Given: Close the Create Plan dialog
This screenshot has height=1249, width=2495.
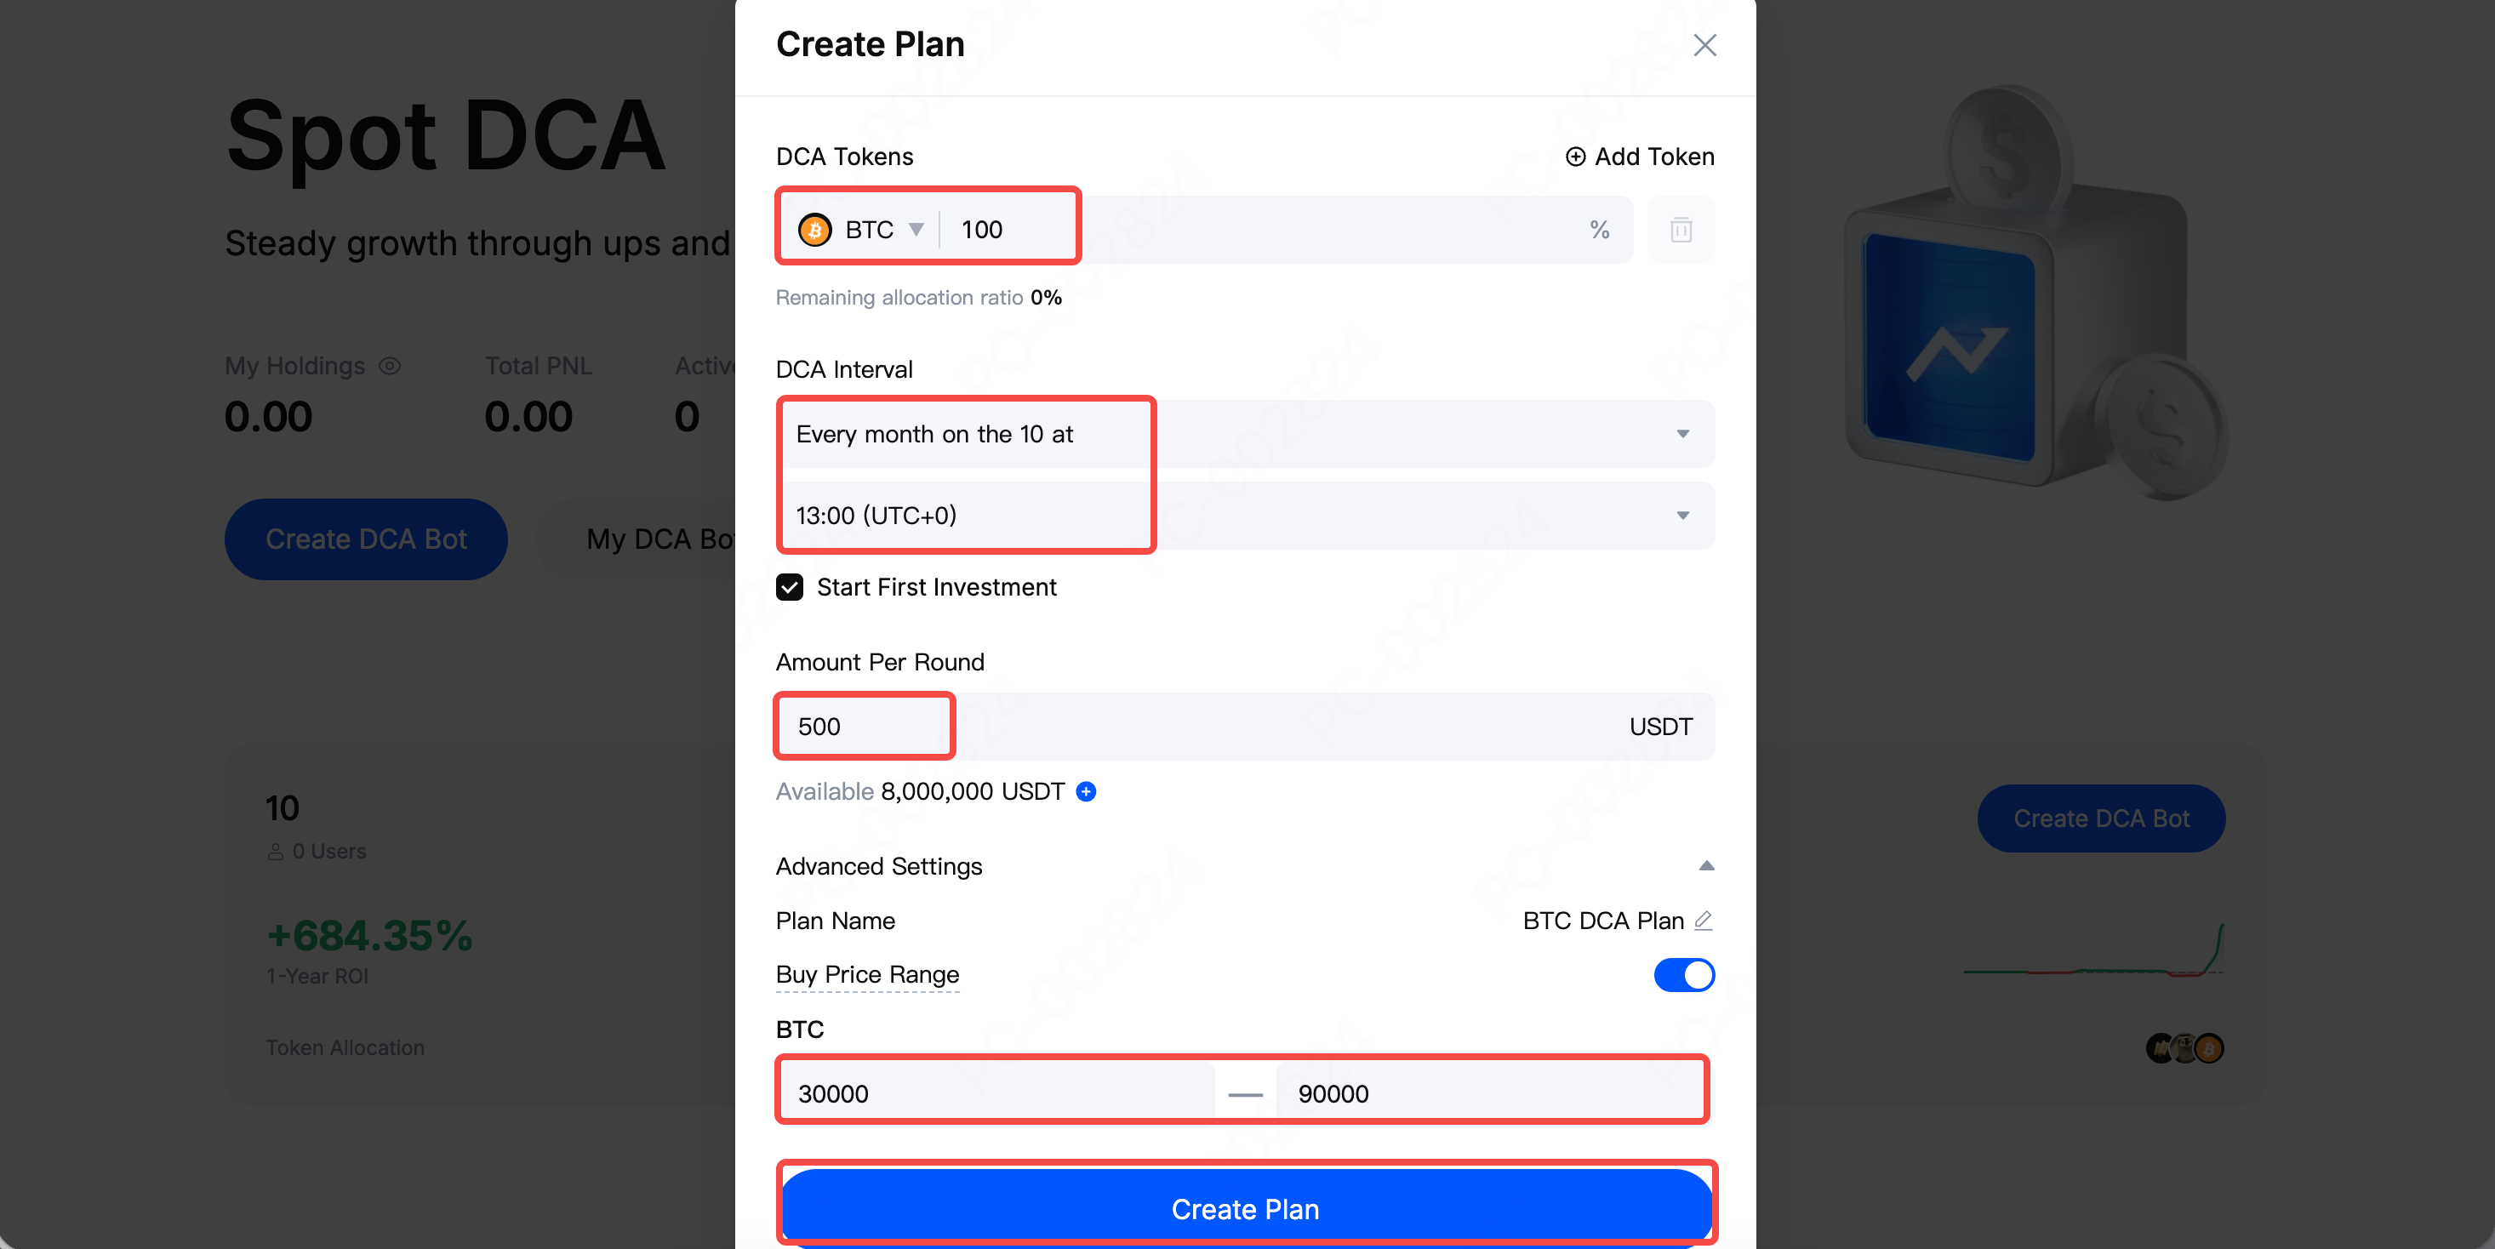Looking at the screenshot, I should (1704, 44).
